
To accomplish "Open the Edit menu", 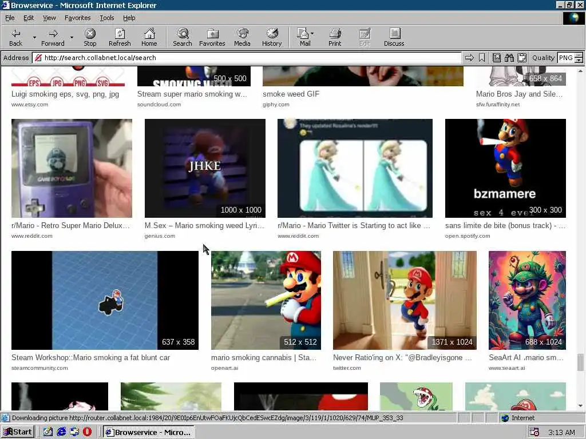I will tap(29, 18).
